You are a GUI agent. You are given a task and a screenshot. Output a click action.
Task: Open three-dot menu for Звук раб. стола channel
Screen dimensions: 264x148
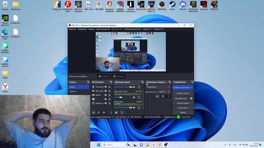coord(139,97)
